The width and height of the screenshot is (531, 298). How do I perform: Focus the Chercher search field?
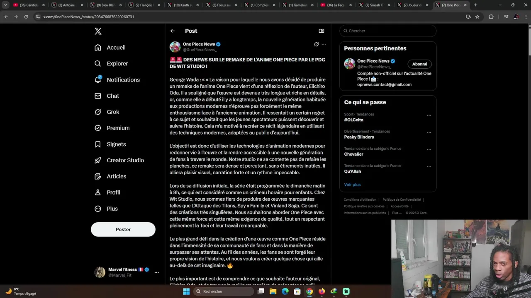pos(388,31)
